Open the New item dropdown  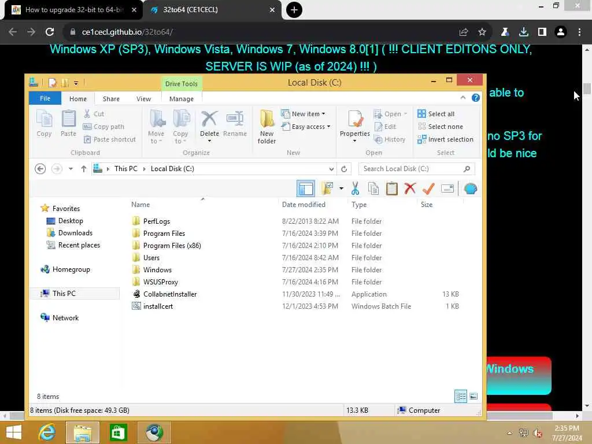pos(303,114)
